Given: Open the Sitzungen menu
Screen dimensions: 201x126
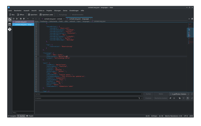Looking at the screenshot, I should pyautogui.click(x=58, y=10).
